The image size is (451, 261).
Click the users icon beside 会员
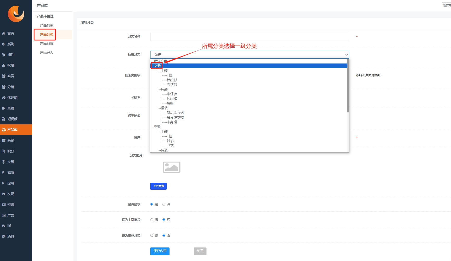click(x=3, y=76)
